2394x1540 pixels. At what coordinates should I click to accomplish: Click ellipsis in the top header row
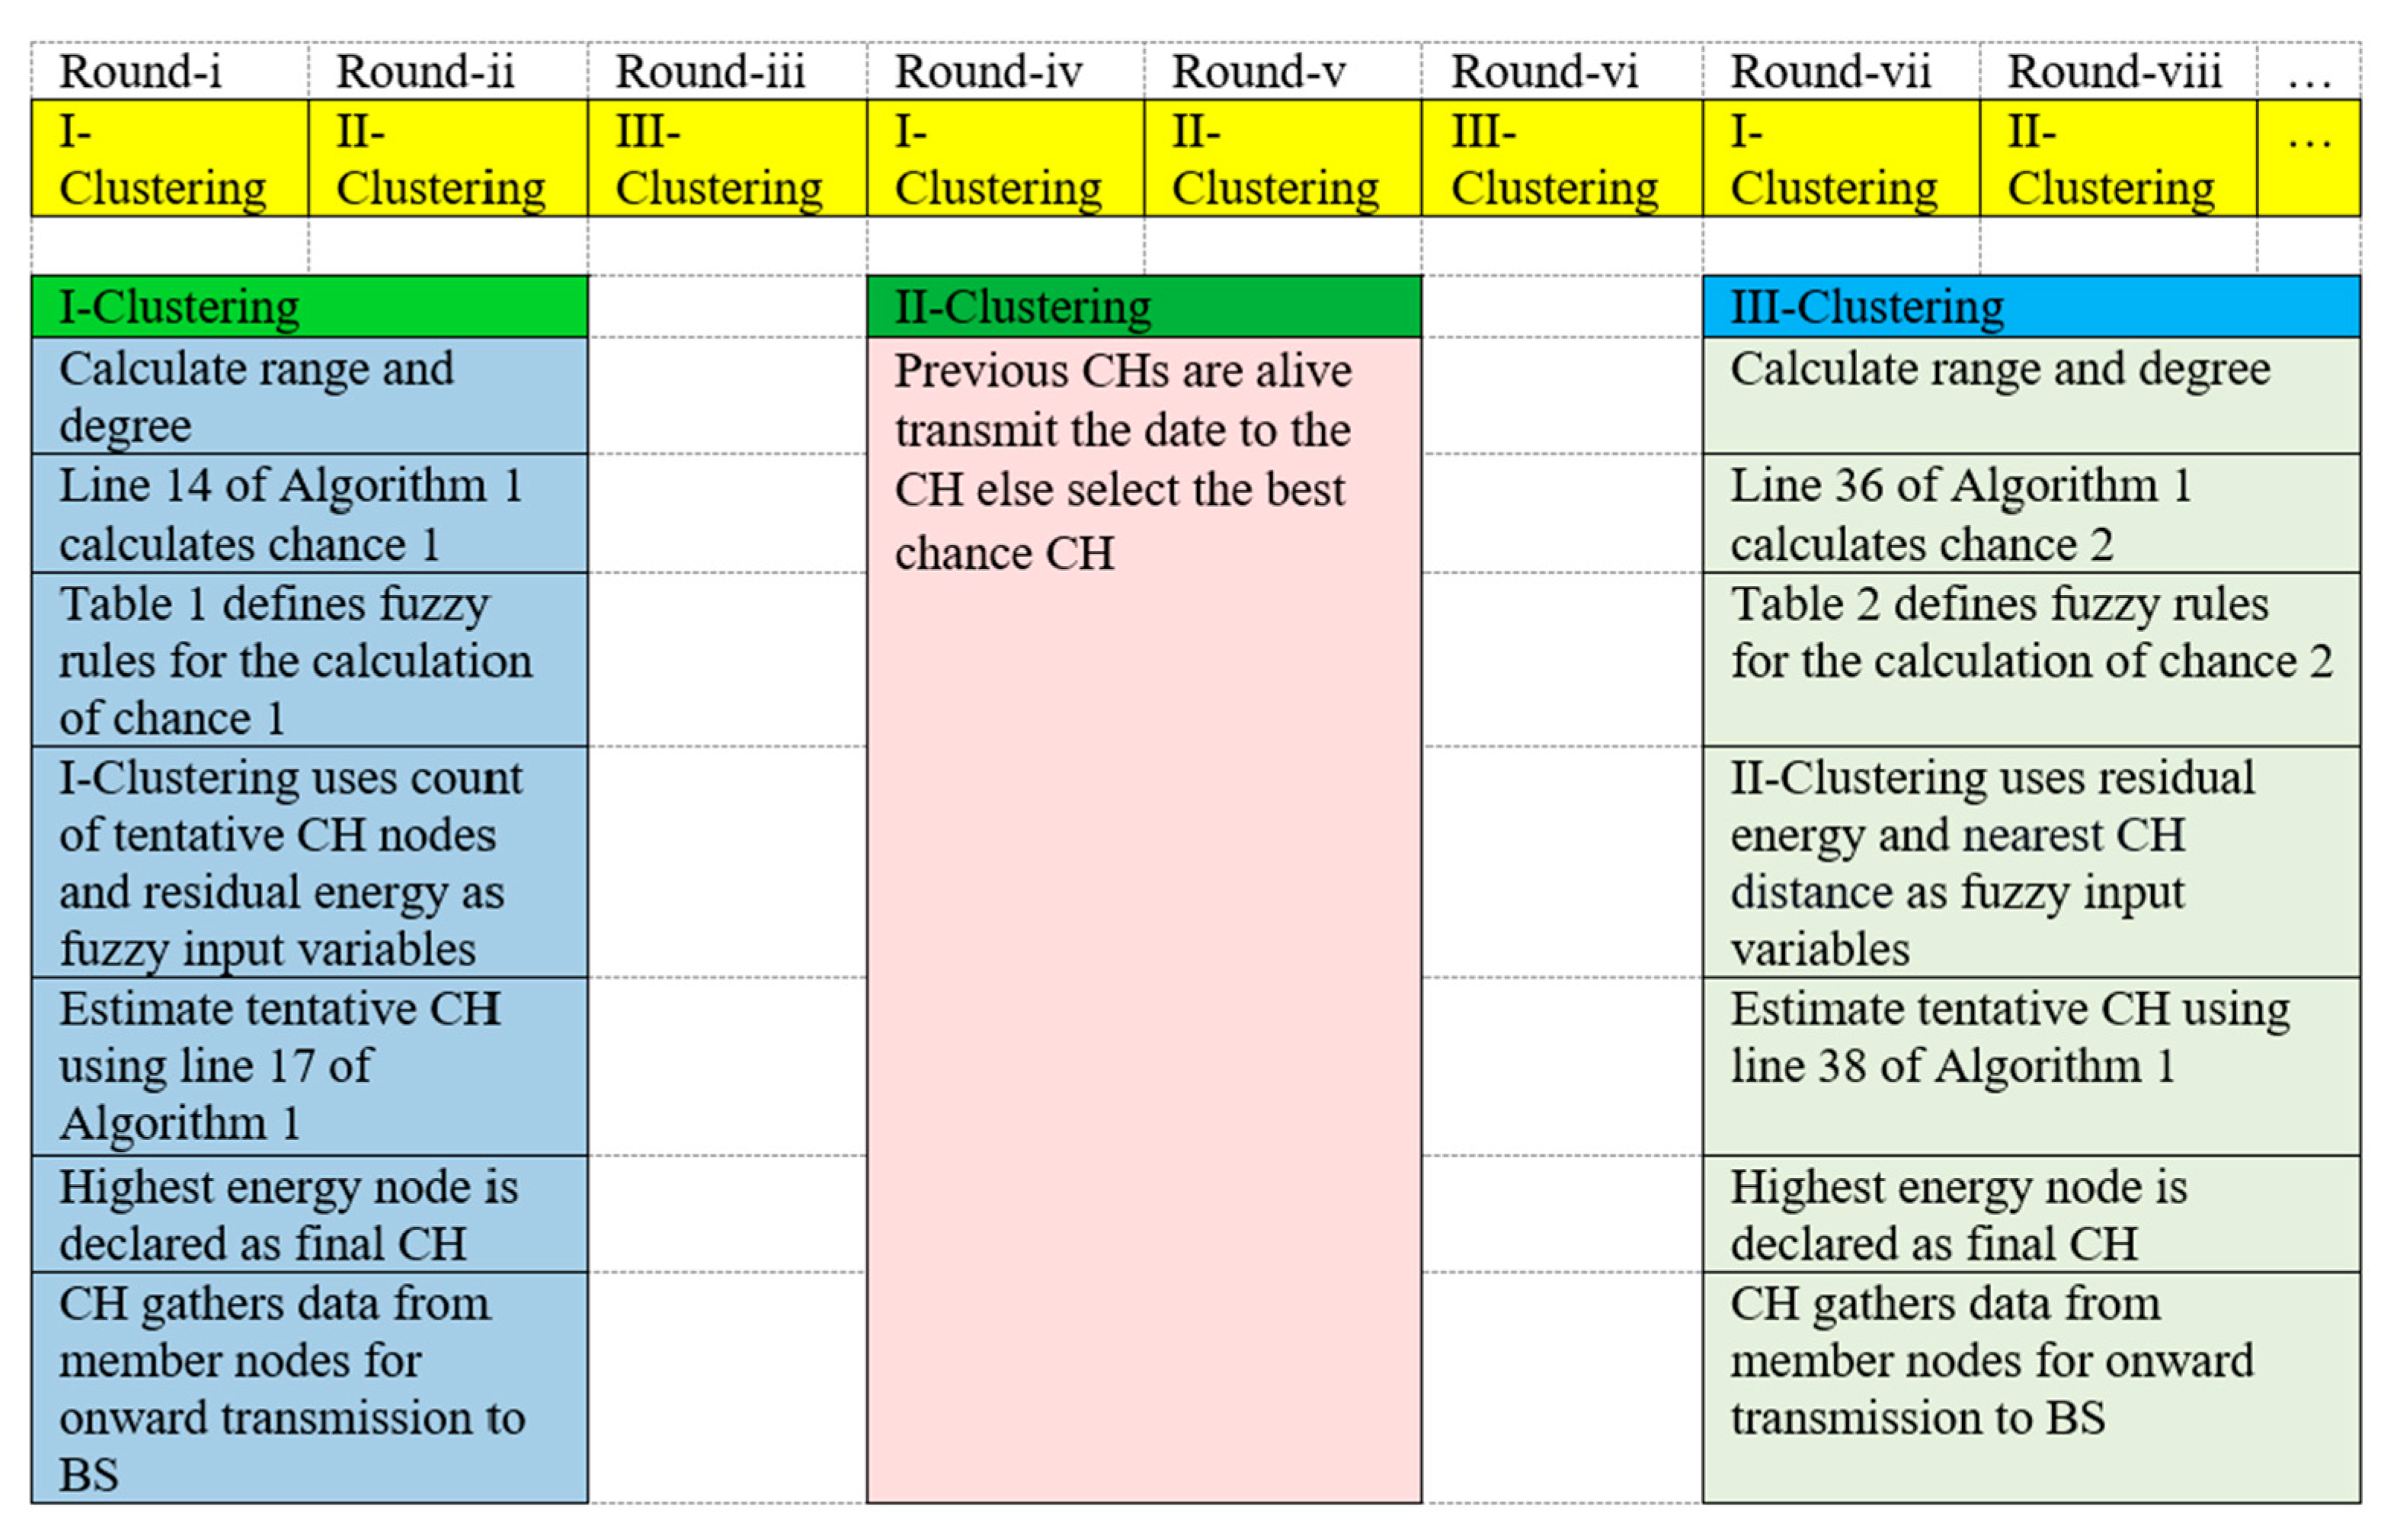(x=2308, y=71)
